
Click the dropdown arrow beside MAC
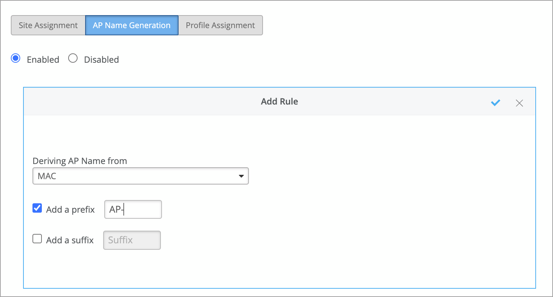241,176
